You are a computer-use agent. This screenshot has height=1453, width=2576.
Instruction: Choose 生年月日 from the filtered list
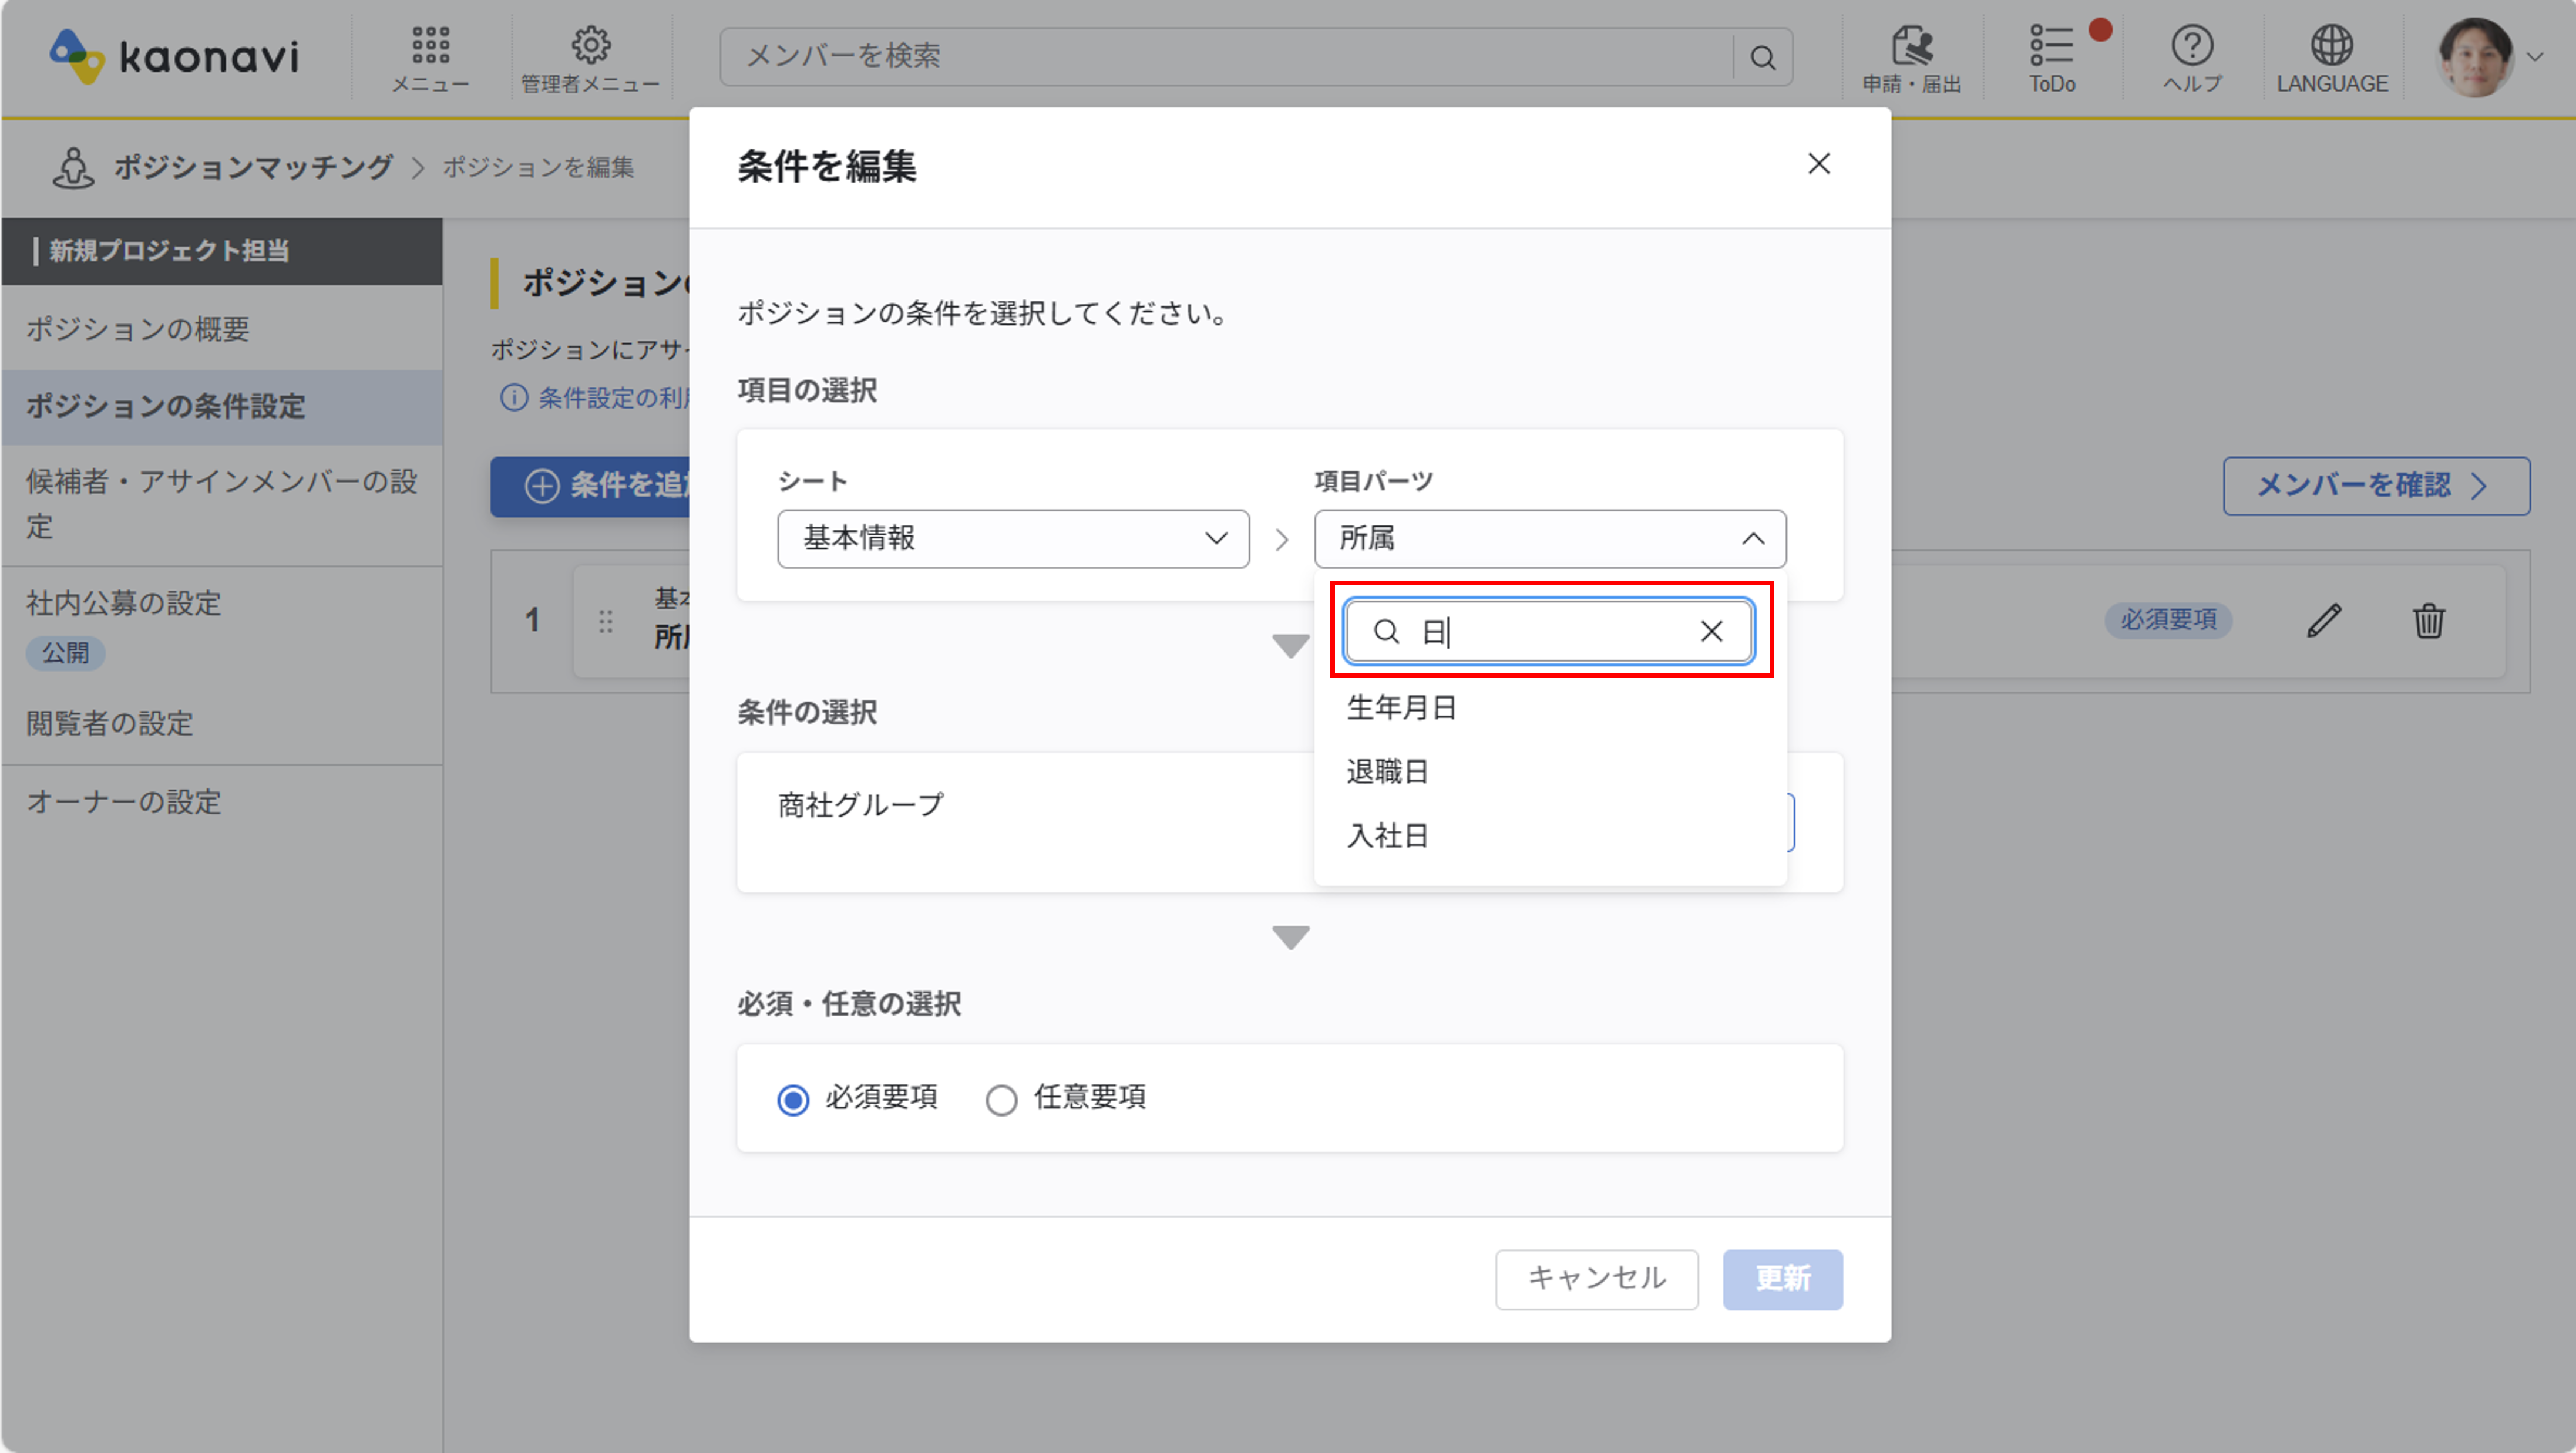(x=1401, y=707)
